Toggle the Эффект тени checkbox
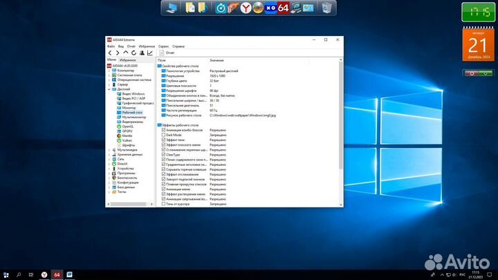The image size is (498, 280). [163, 140]
